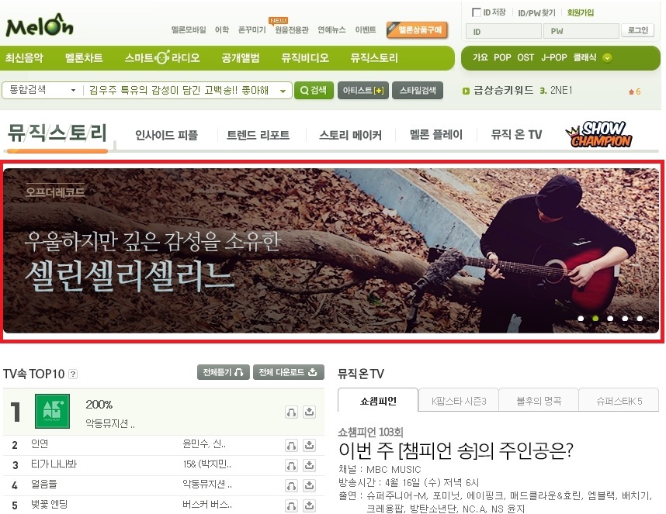The height and width of the screenshot is (514, 666).
Task: Open the 폰꾸미기 link
Action: pyautogui.click(x=251, y=29)
